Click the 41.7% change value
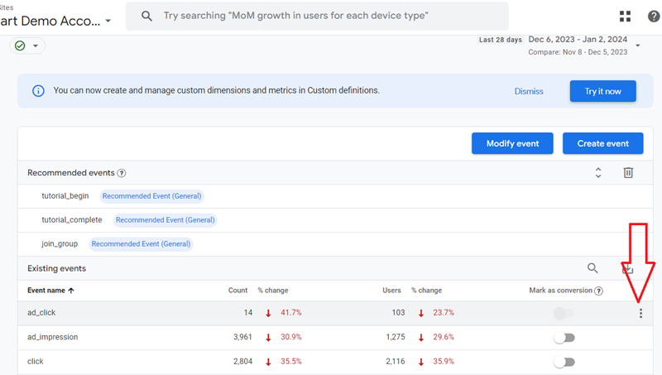The height and width of the screenshot is (375, 662). 291,313
